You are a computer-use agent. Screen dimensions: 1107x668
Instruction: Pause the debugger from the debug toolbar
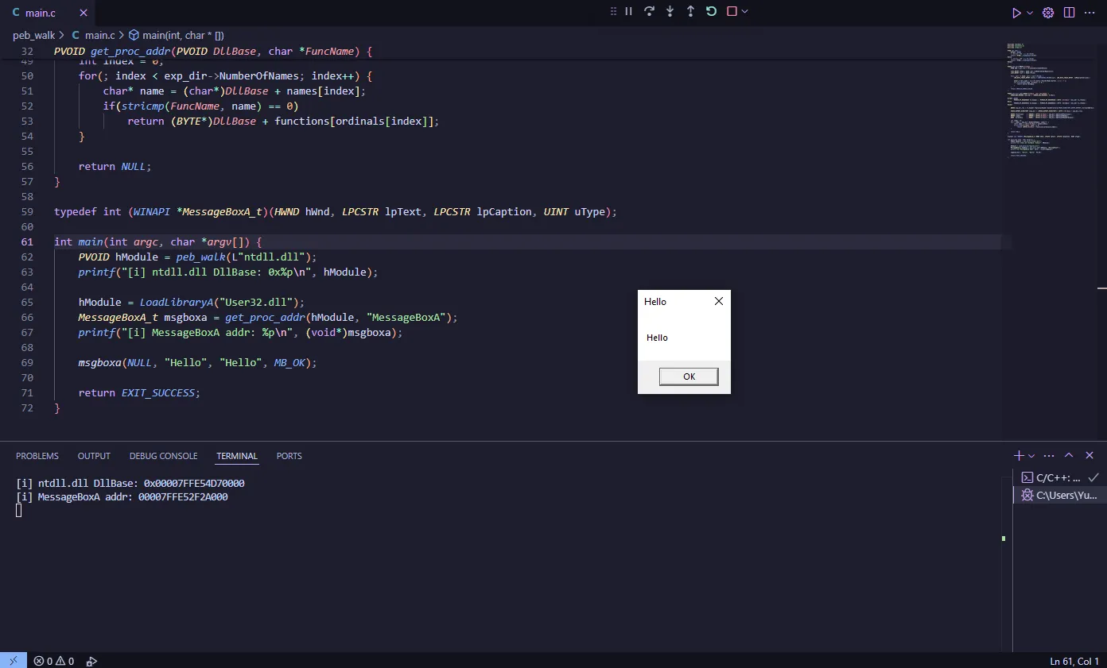[x=628, y=12]
